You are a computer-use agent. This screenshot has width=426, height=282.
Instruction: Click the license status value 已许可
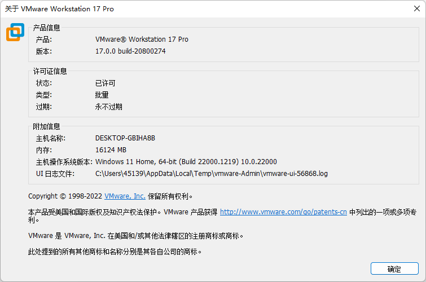(106, 83)
